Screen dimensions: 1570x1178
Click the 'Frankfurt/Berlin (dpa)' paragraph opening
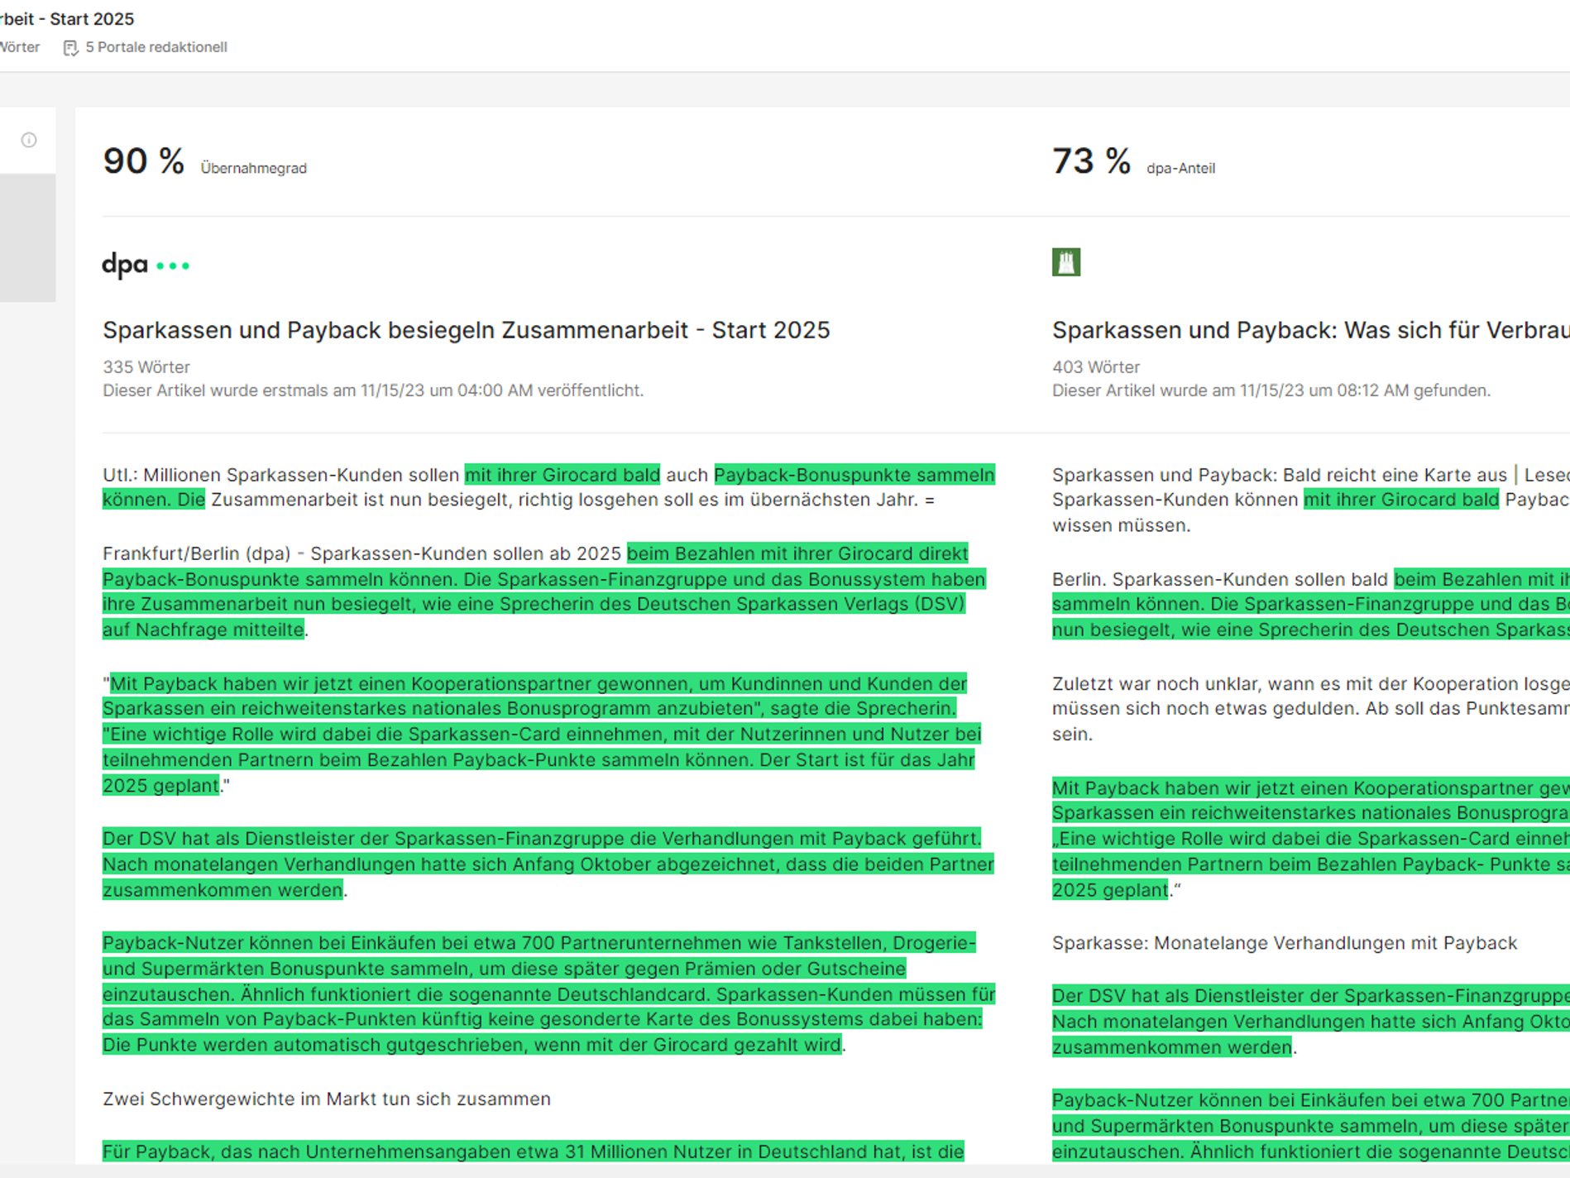click(196, 553)
